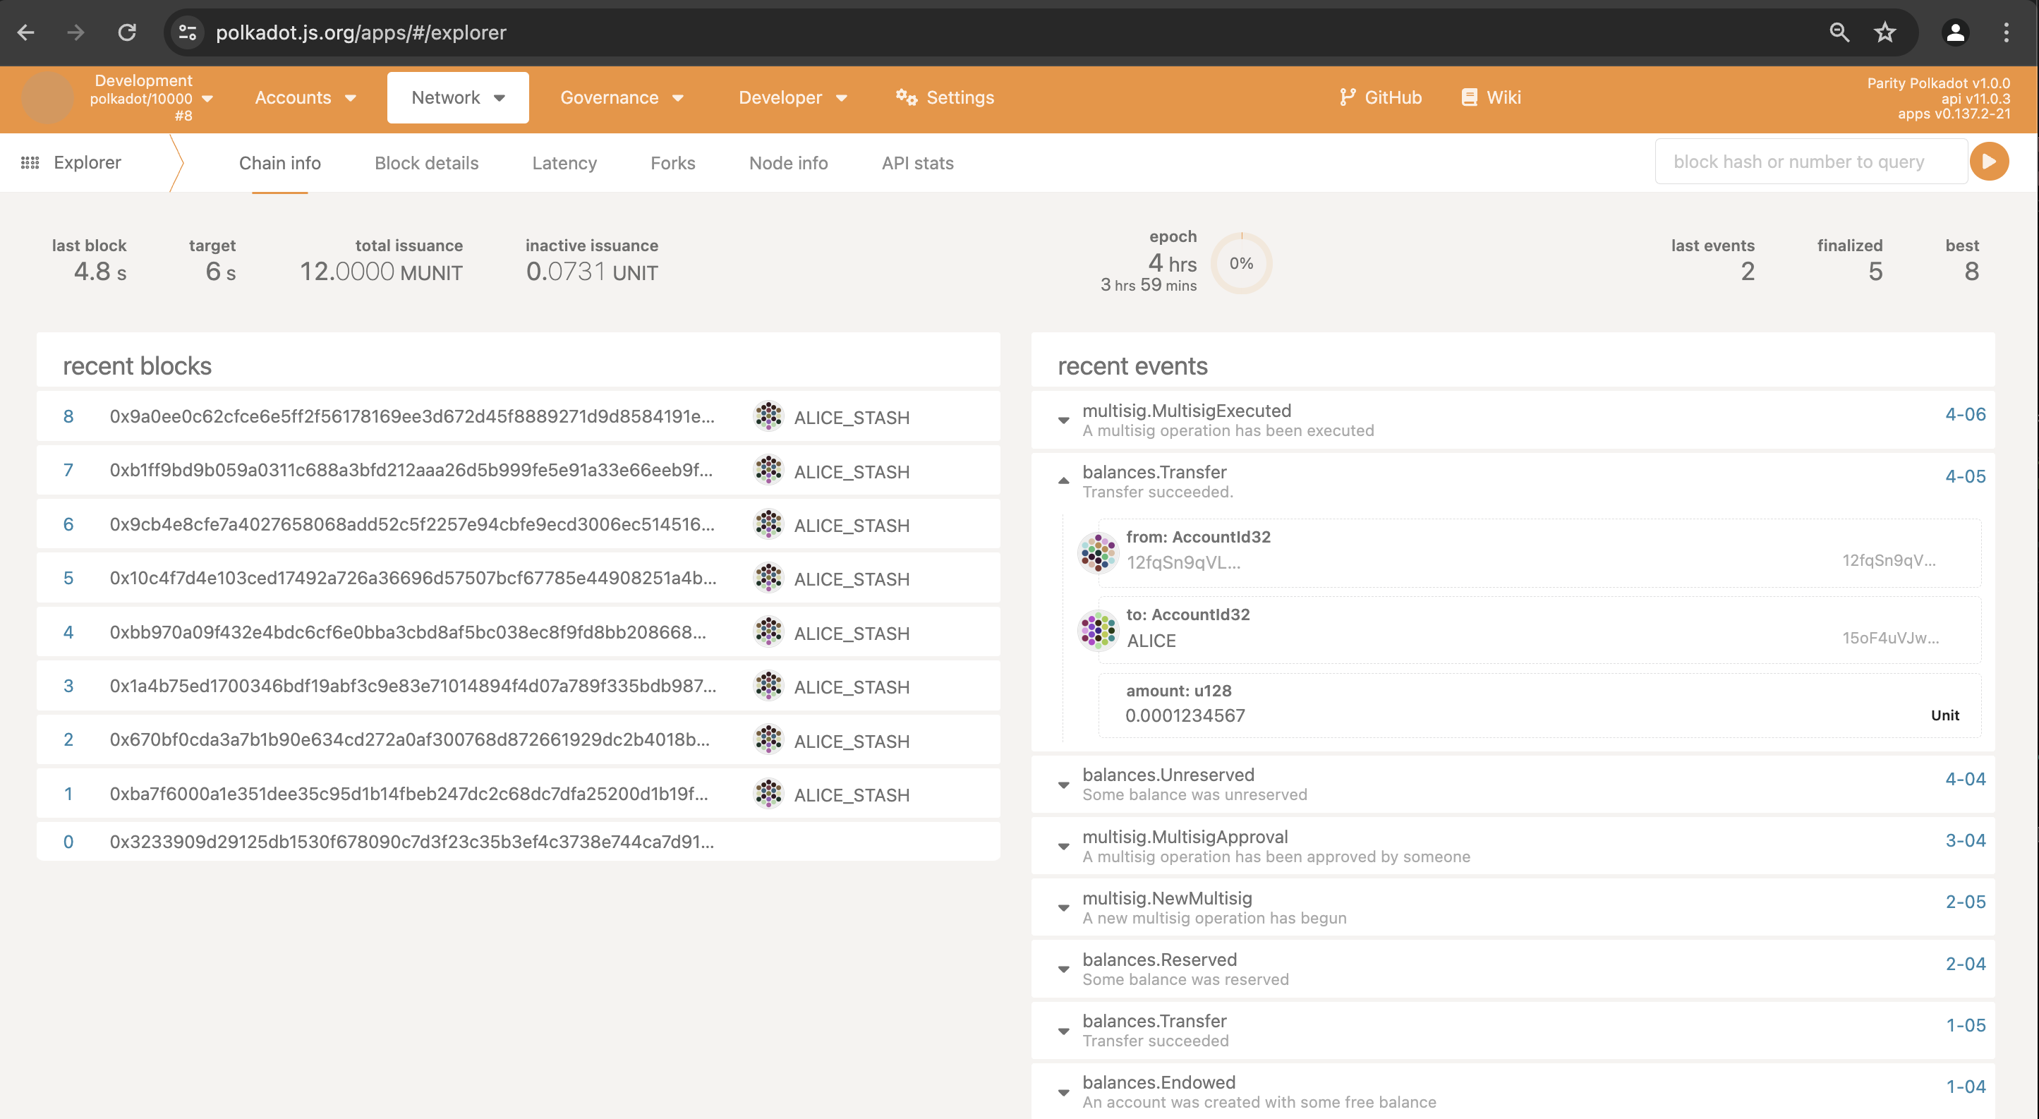
Task: Click identicon for block 1 ALICE_STASH
Action: [x=768, y=793]
